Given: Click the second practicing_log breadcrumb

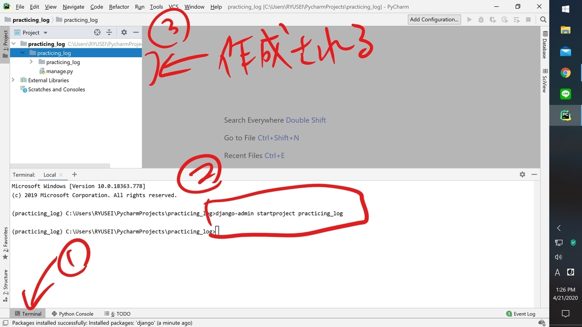Looking at the screenshot, I should click(x=77, y=20).
